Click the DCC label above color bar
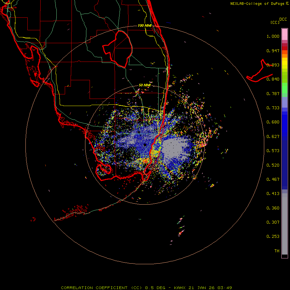This screenshot has height=290, width=290. [283, 19]
